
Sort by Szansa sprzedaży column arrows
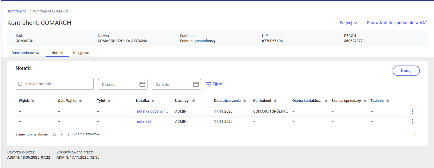(x=365, y=101)
